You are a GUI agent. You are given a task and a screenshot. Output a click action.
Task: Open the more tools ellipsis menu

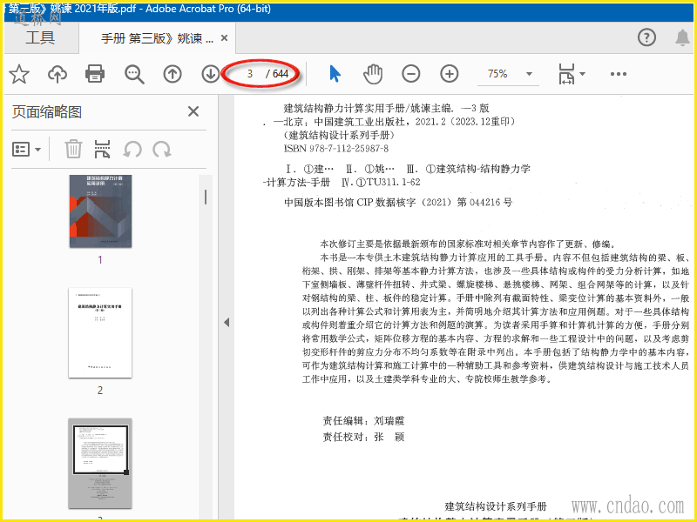pyautogui.click(x=619, y=74)
